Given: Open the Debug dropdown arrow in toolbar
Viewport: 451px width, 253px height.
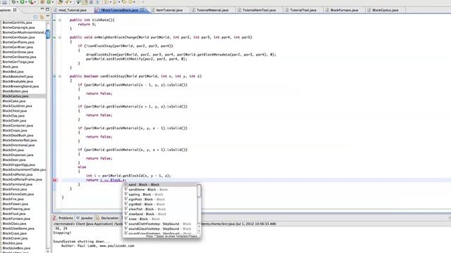Looking at the screenshot, I should pyautogui.click(x=18, y=2).
